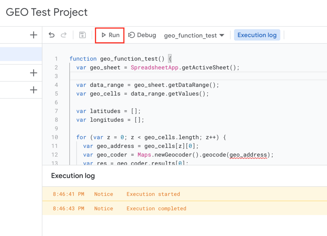The width and height of the screenshot is (327, 236).
Task: Click the GEO Test Project title
Action: (x=46, y=12)
